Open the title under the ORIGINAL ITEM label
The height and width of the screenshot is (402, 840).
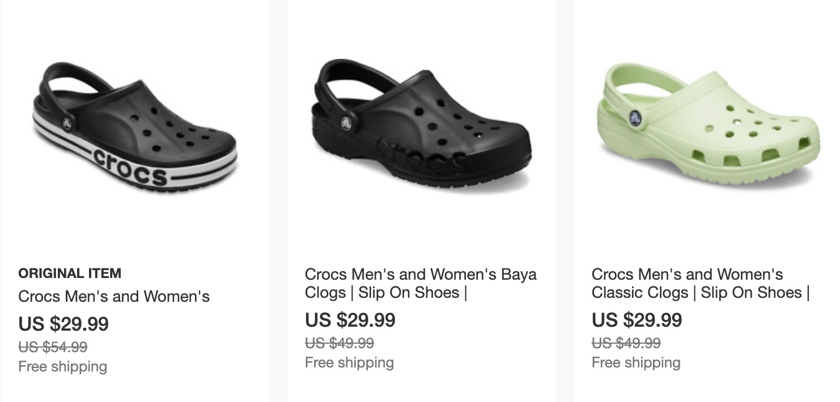pyautogui.click(x=114, y=296)
